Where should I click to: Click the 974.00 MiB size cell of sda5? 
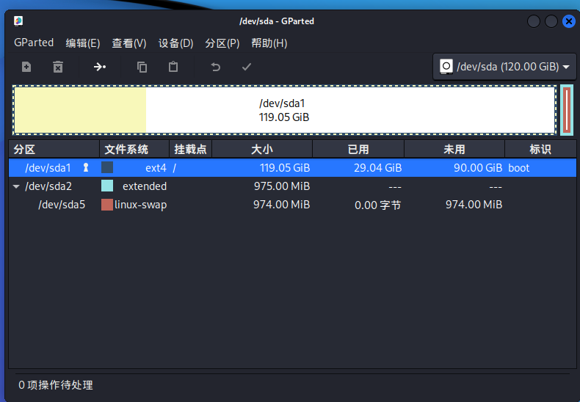pyautogui.click(x=281, y=205)
